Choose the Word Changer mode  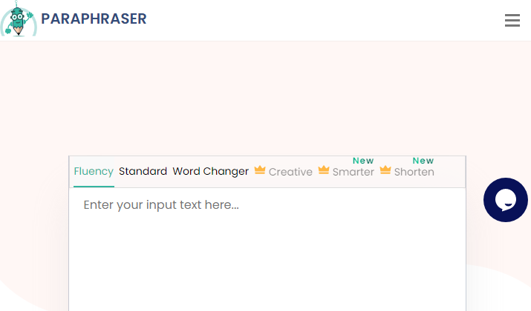211,171
